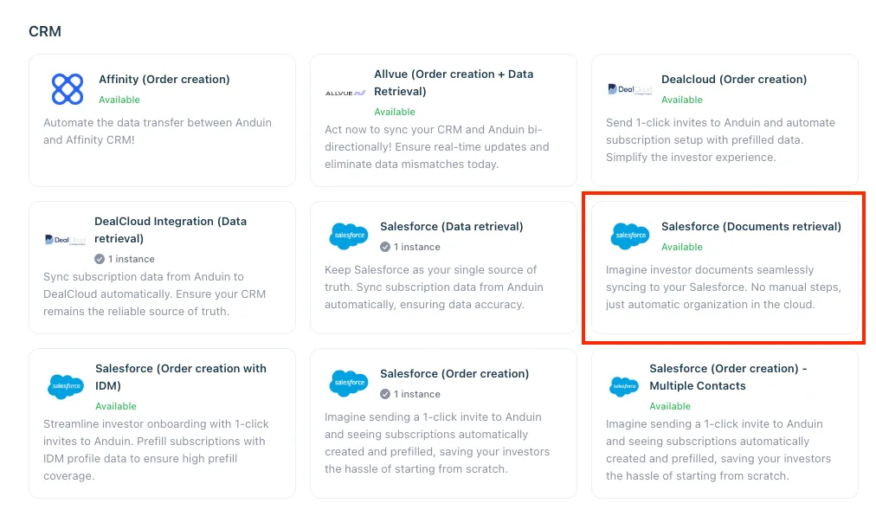Click the CRM section heading
This screenshot has width=876, height=510.
(x=45, y=31)
